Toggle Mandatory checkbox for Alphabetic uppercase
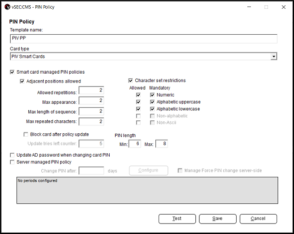The width and height of the screenshot is (294, 234). 152,102
